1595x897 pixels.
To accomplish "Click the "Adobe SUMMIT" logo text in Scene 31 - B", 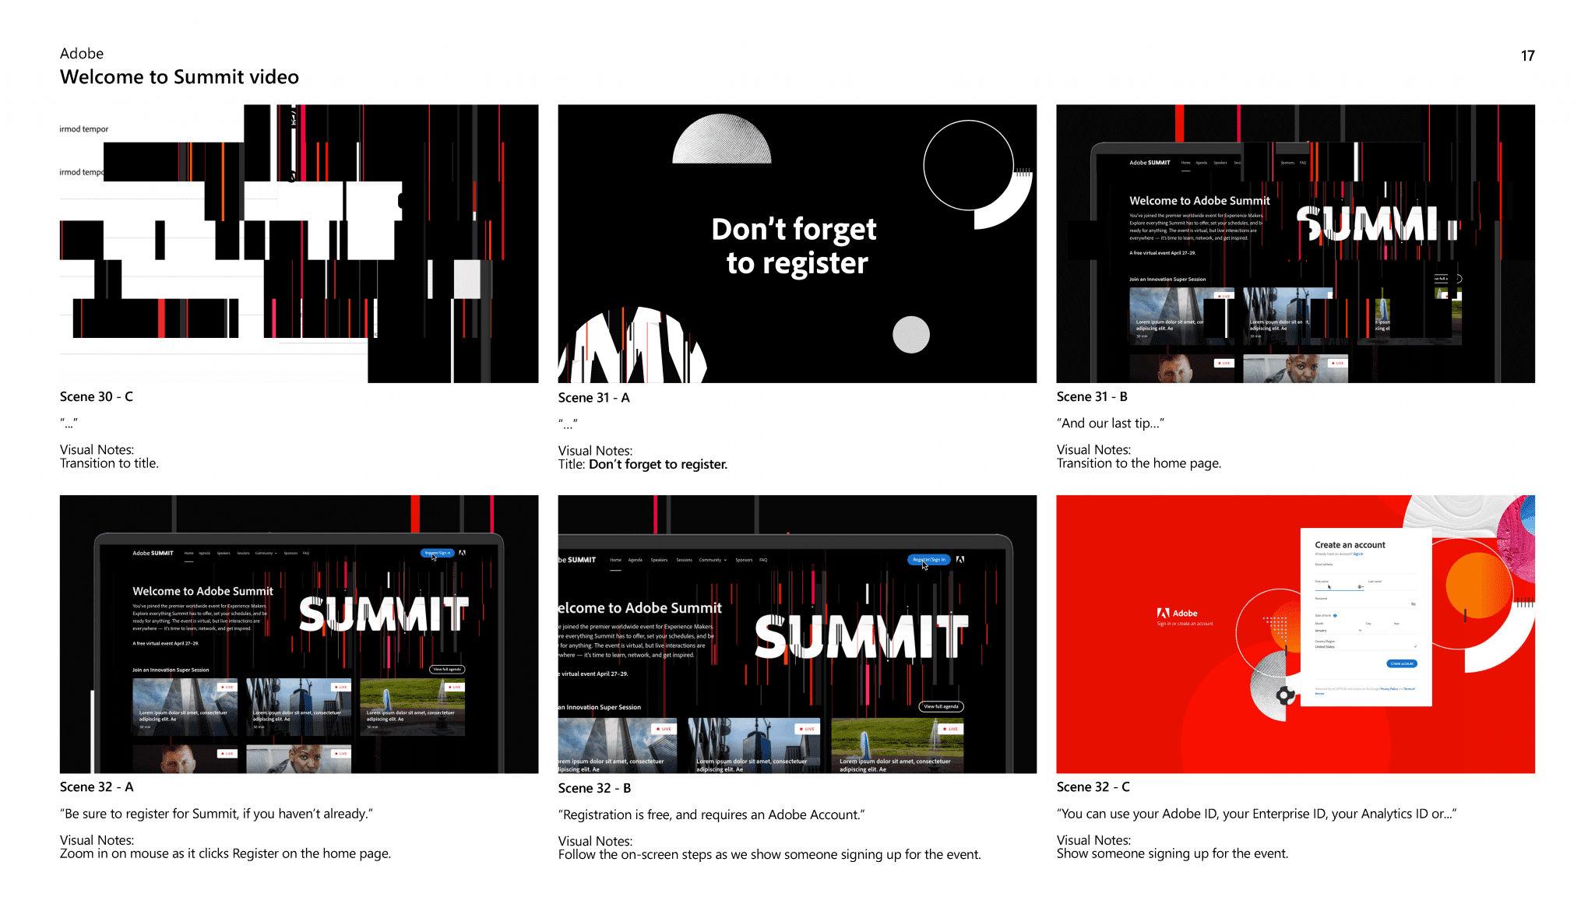I will (1150, 163).
